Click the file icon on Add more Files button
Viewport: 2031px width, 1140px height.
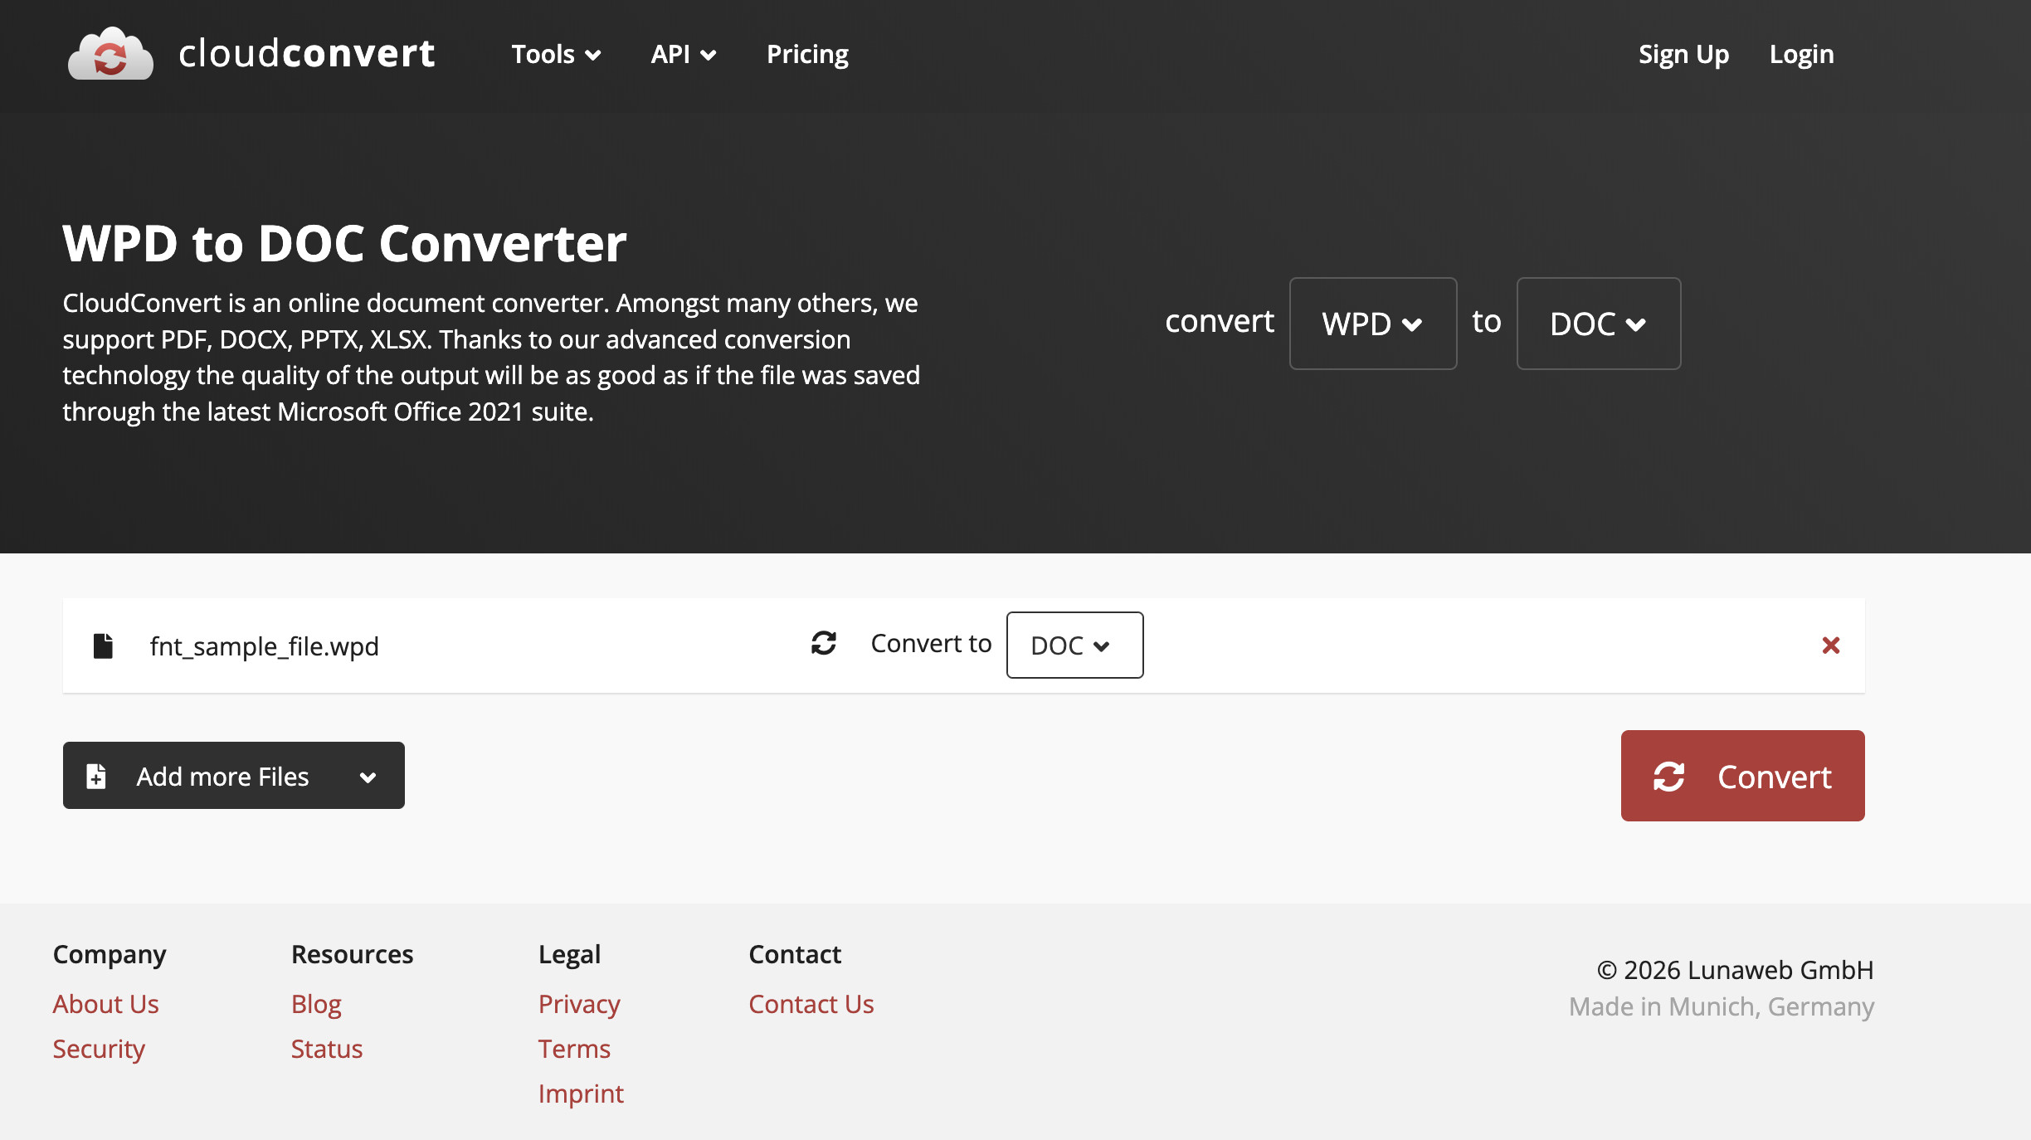[95, 776]
